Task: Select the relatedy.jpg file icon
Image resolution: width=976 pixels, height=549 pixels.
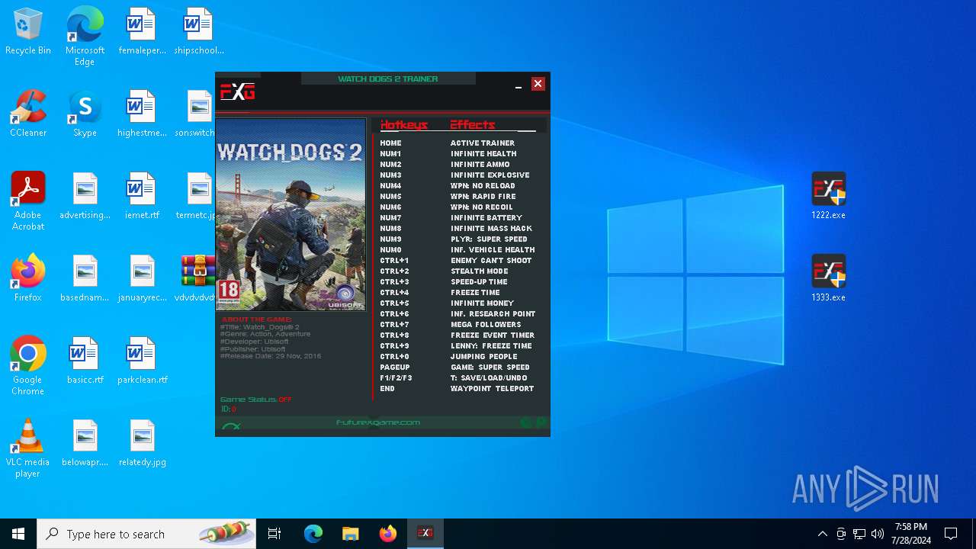Action: coord(142,444)
